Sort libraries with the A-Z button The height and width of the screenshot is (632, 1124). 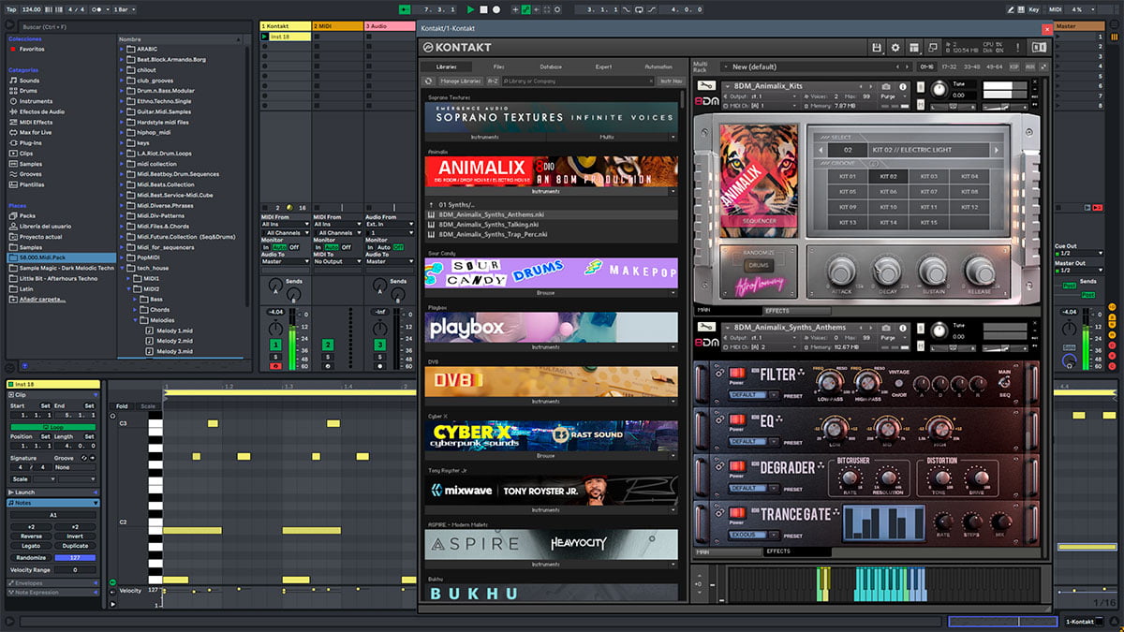[x=493, y=81]
